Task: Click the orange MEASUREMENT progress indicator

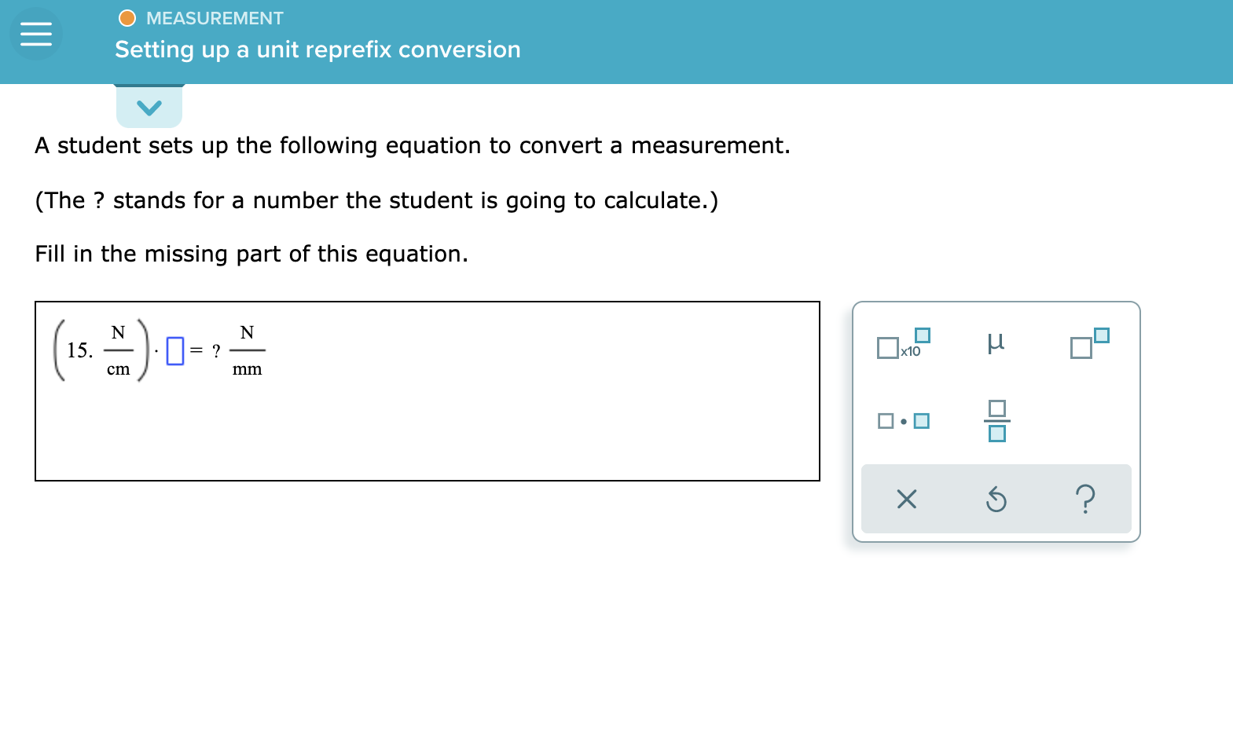Action: click(x=127, y=17)
